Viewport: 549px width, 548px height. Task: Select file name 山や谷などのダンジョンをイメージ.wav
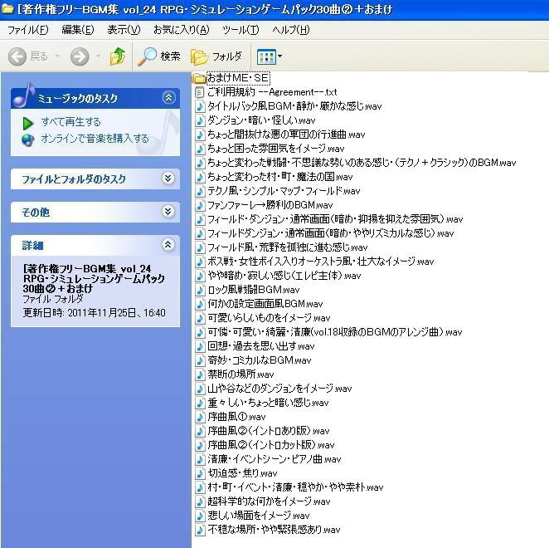[x=279, y=389]
